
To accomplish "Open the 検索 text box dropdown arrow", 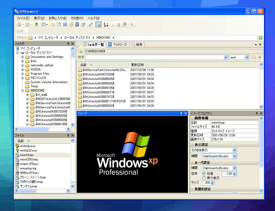I will click(226, 57).
